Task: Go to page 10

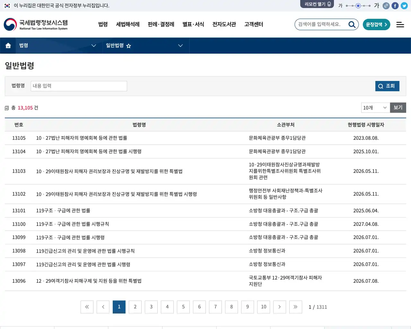Action: click(x=264, y=307)
